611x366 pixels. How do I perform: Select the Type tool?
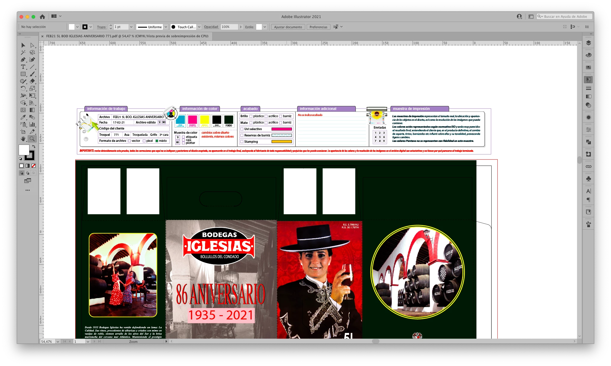tap(23, 67)
